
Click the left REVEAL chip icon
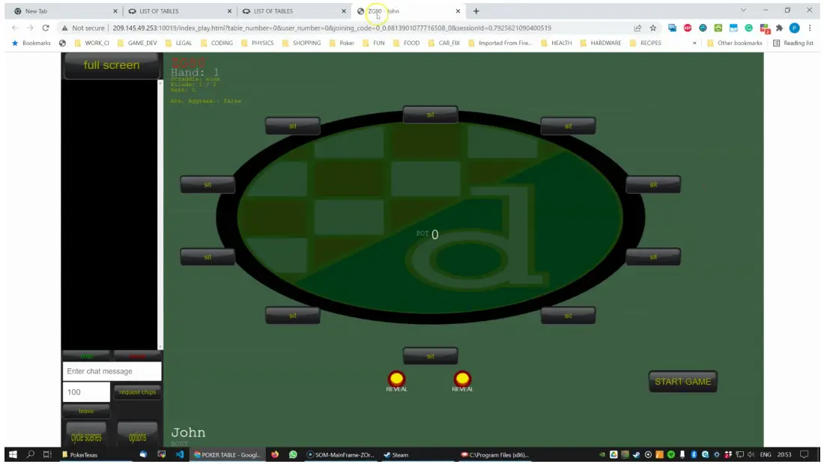tap(397, 378)
